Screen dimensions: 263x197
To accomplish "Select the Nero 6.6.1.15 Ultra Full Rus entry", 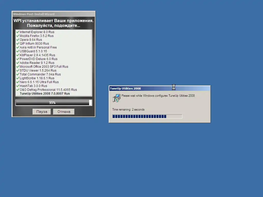I will click(39, 82).
